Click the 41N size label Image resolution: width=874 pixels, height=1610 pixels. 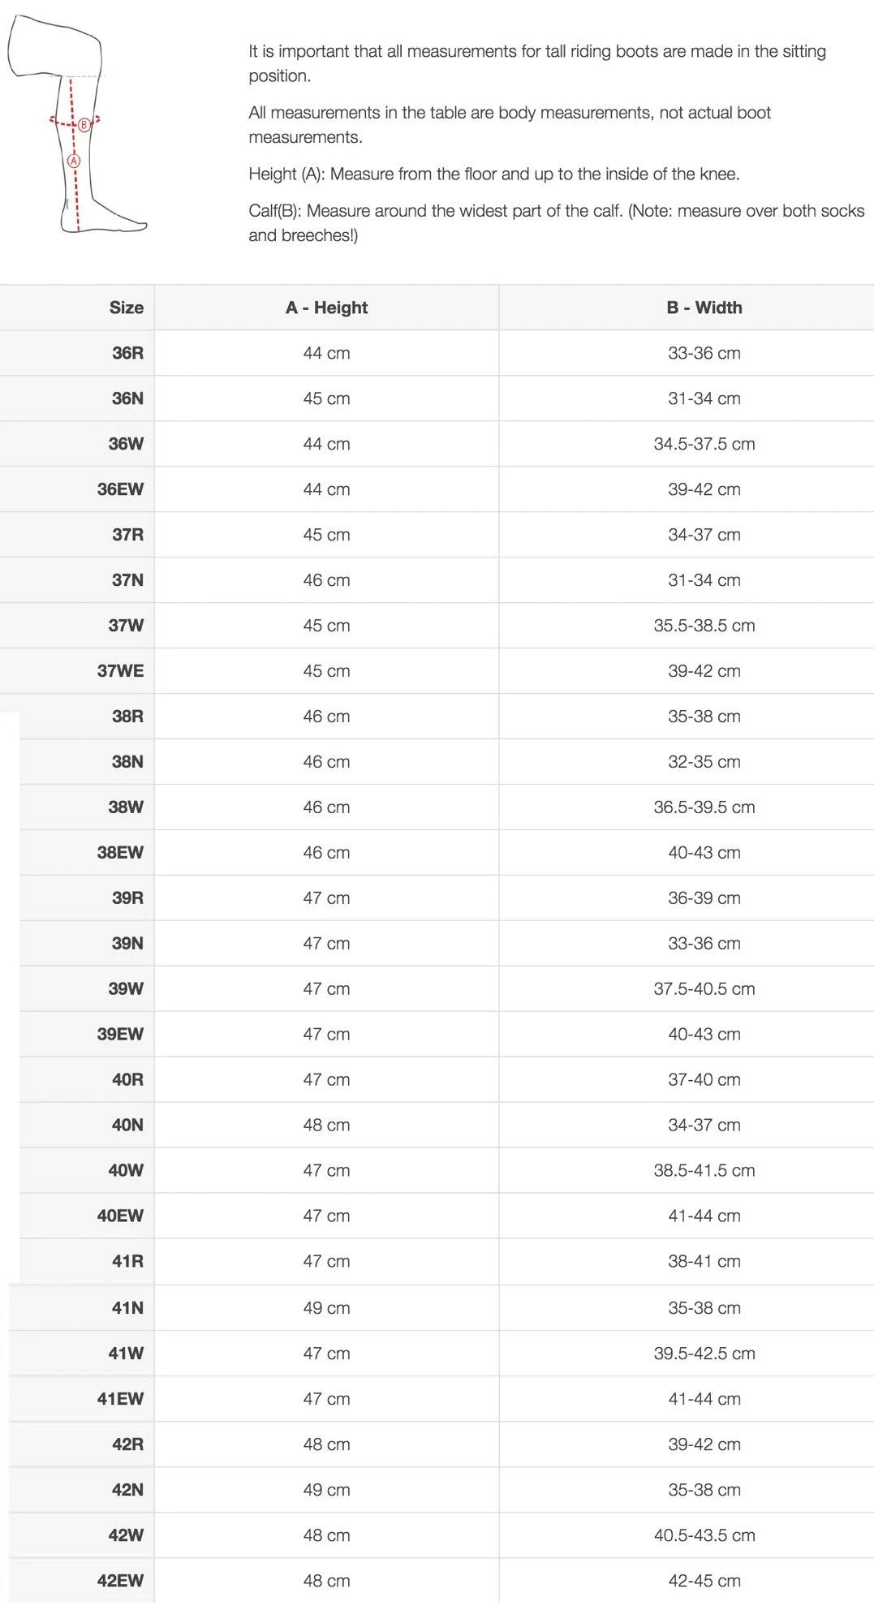coord(128,1308)
